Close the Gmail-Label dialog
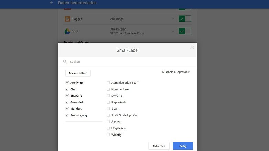This screenshot has width=269, height=151. pos(192,48)
